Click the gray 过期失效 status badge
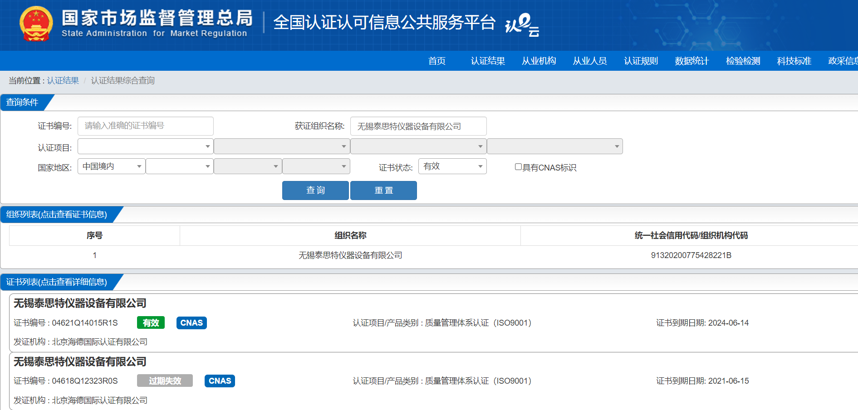 point(165,381)
